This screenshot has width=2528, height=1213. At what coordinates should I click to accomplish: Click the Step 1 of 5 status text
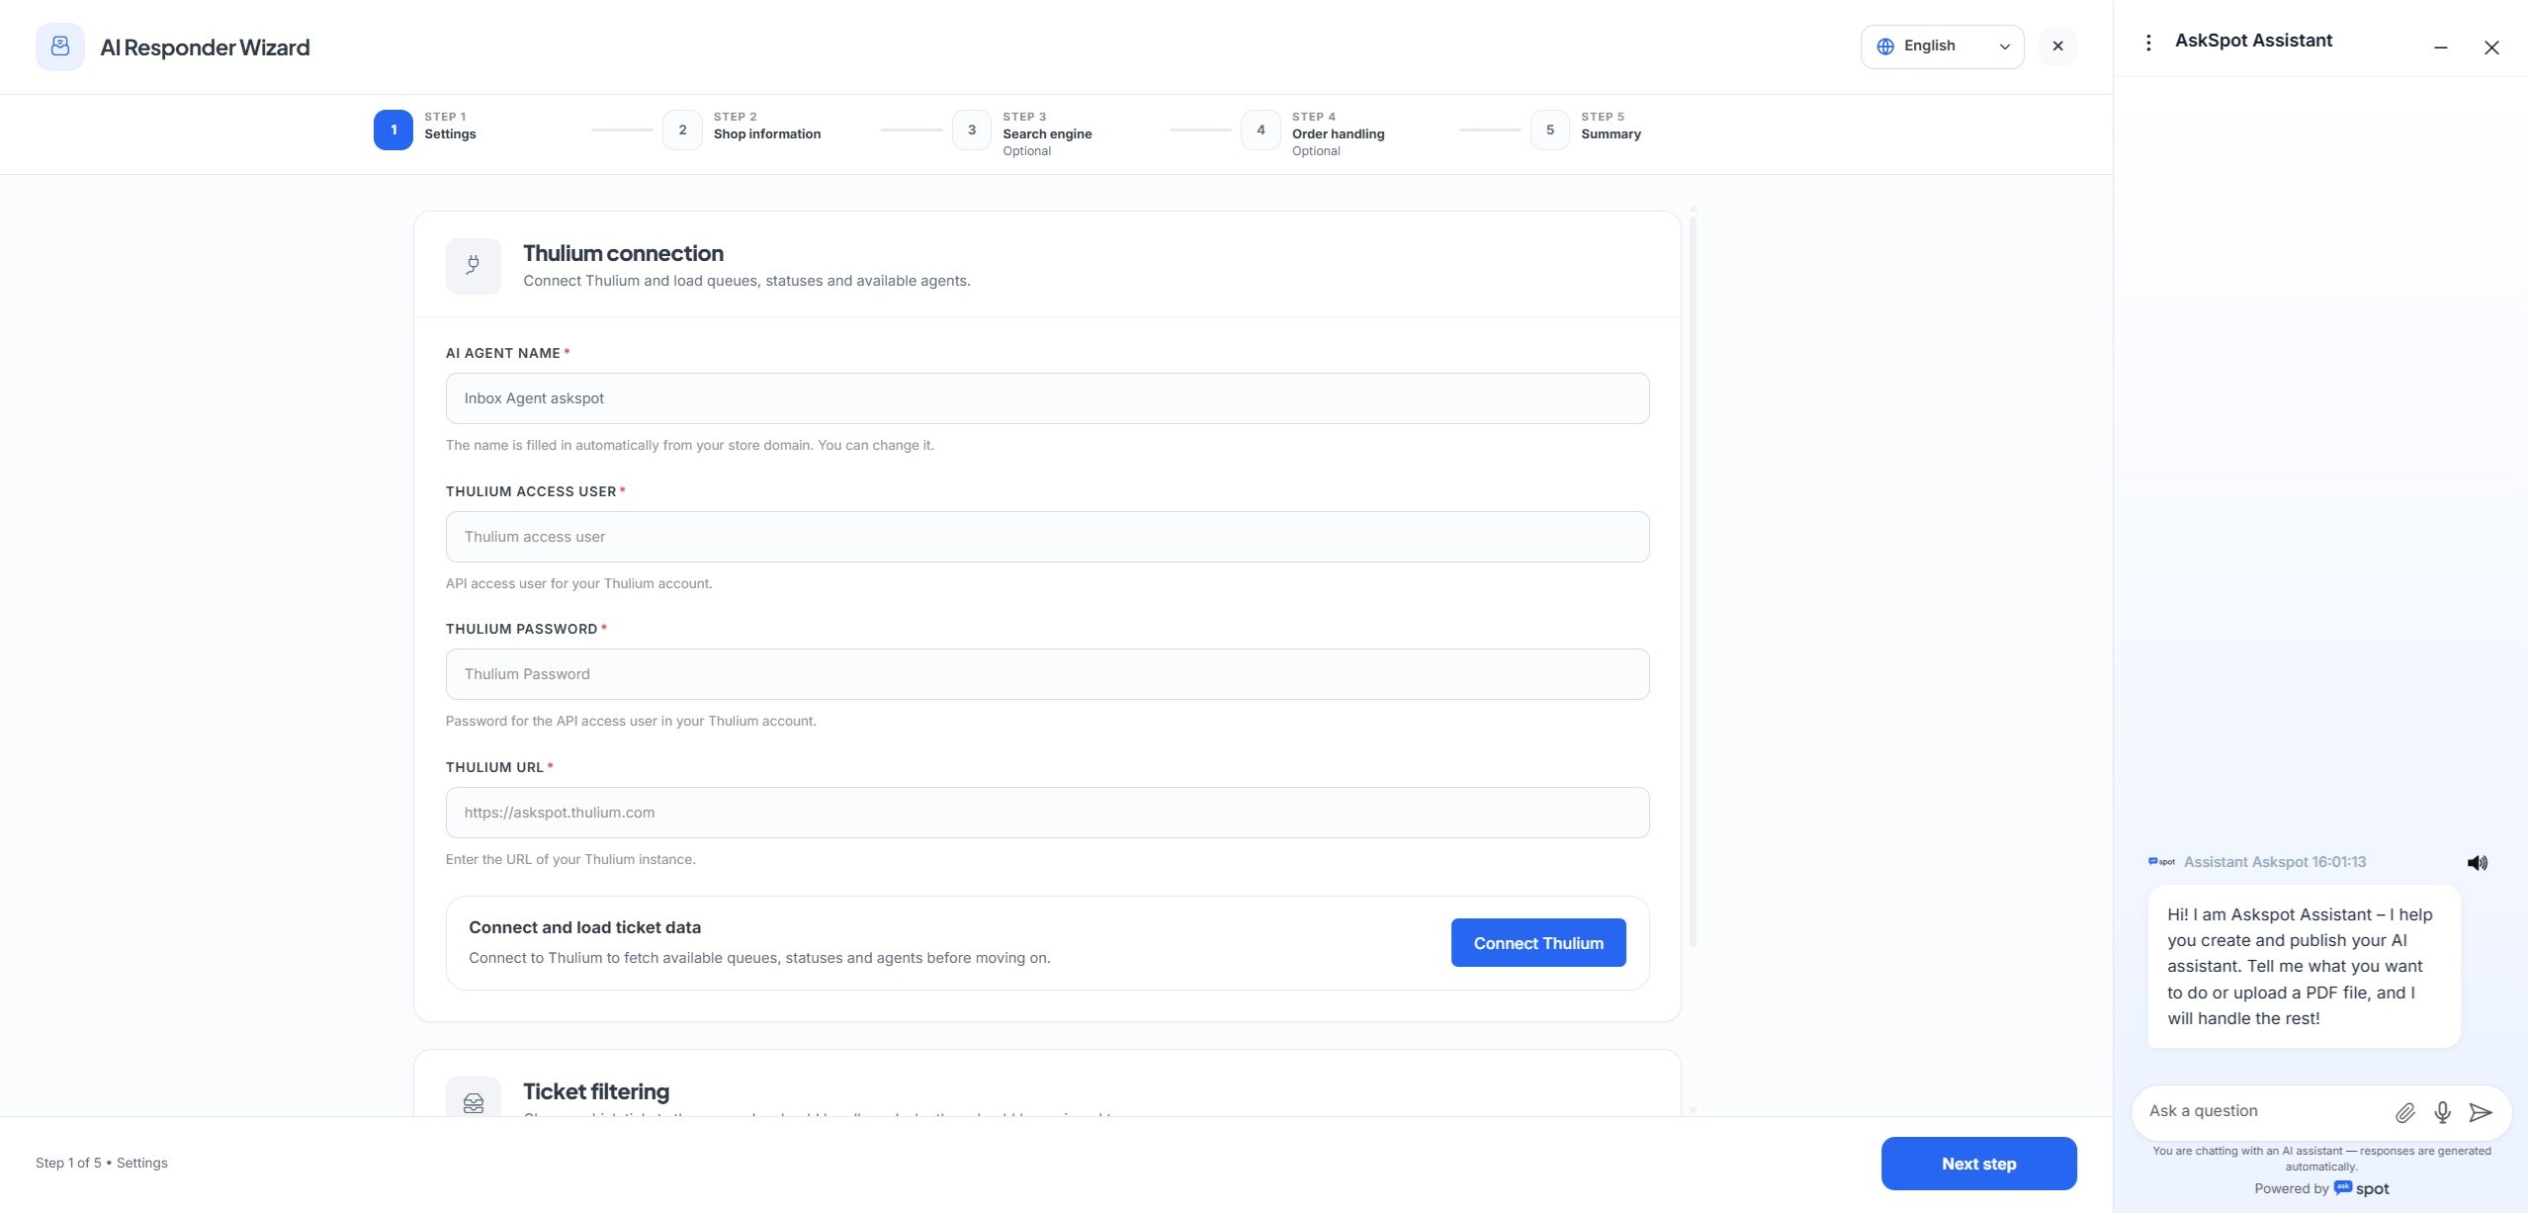102,1163
